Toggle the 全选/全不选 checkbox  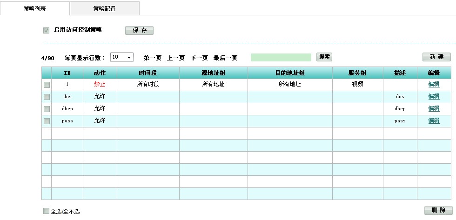coord(46,211)
